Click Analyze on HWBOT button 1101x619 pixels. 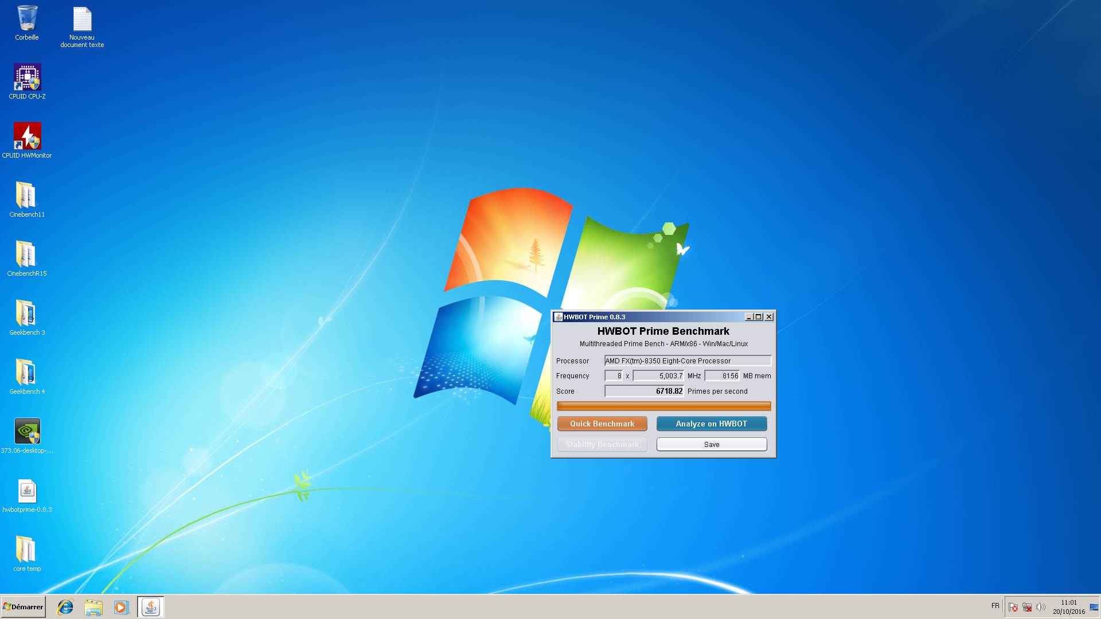tap(712, 424)
